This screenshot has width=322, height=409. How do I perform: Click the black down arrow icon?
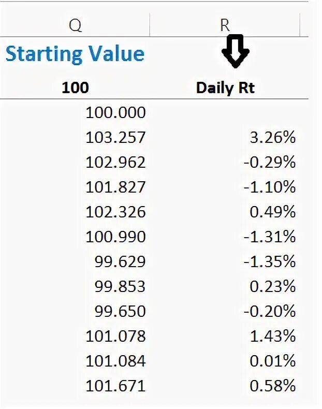point(236,51)
